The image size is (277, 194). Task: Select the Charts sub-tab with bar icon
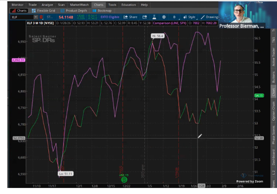point(19,11)
